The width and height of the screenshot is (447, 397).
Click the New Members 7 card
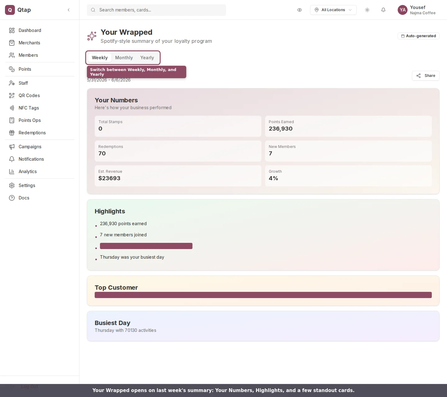tap(348, 151)
